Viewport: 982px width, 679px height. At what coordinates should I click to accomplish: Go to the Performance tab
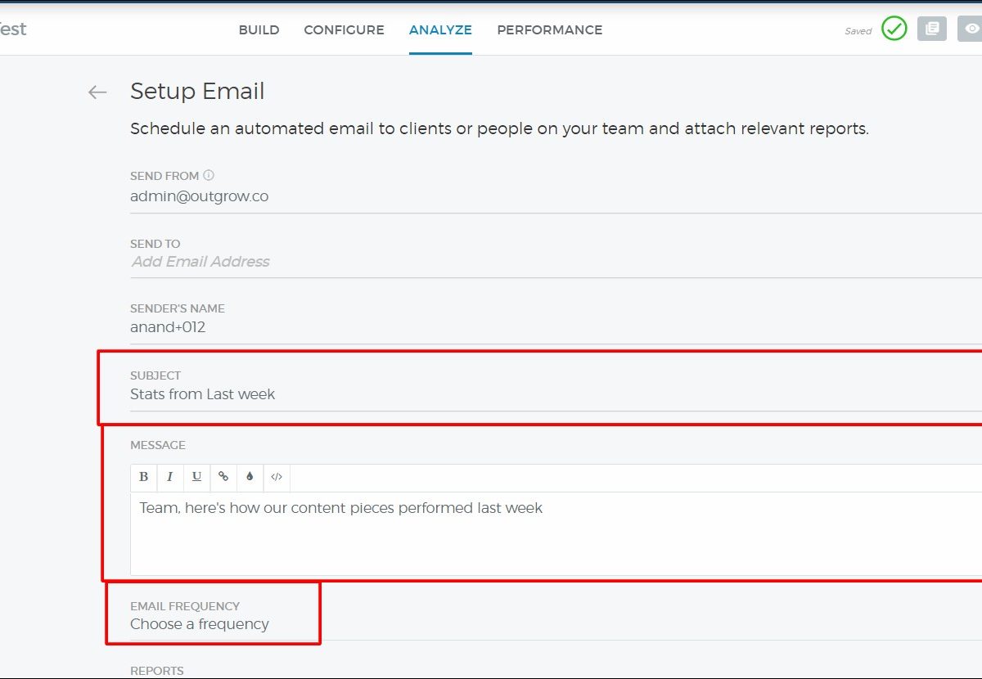click(549, 30)
